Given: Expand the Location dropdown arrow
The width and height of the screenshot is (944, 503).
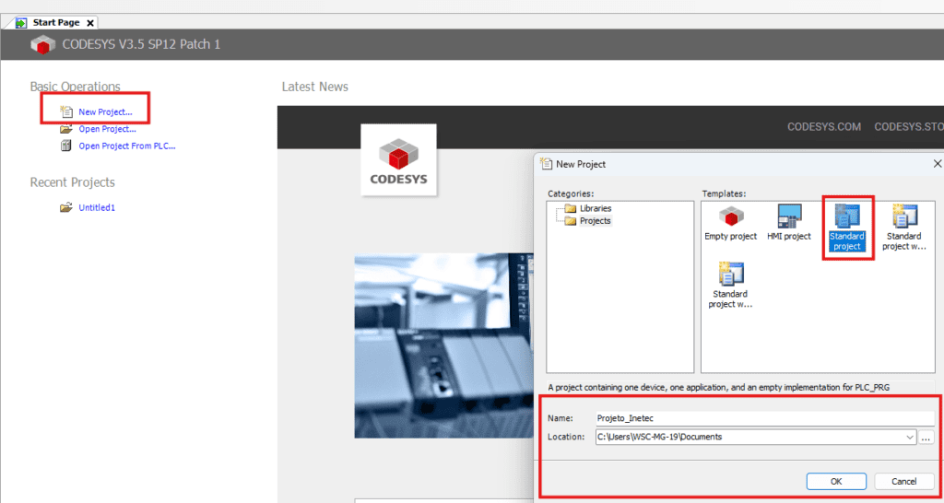Looking at the screenshot, I should coord(910,438).
